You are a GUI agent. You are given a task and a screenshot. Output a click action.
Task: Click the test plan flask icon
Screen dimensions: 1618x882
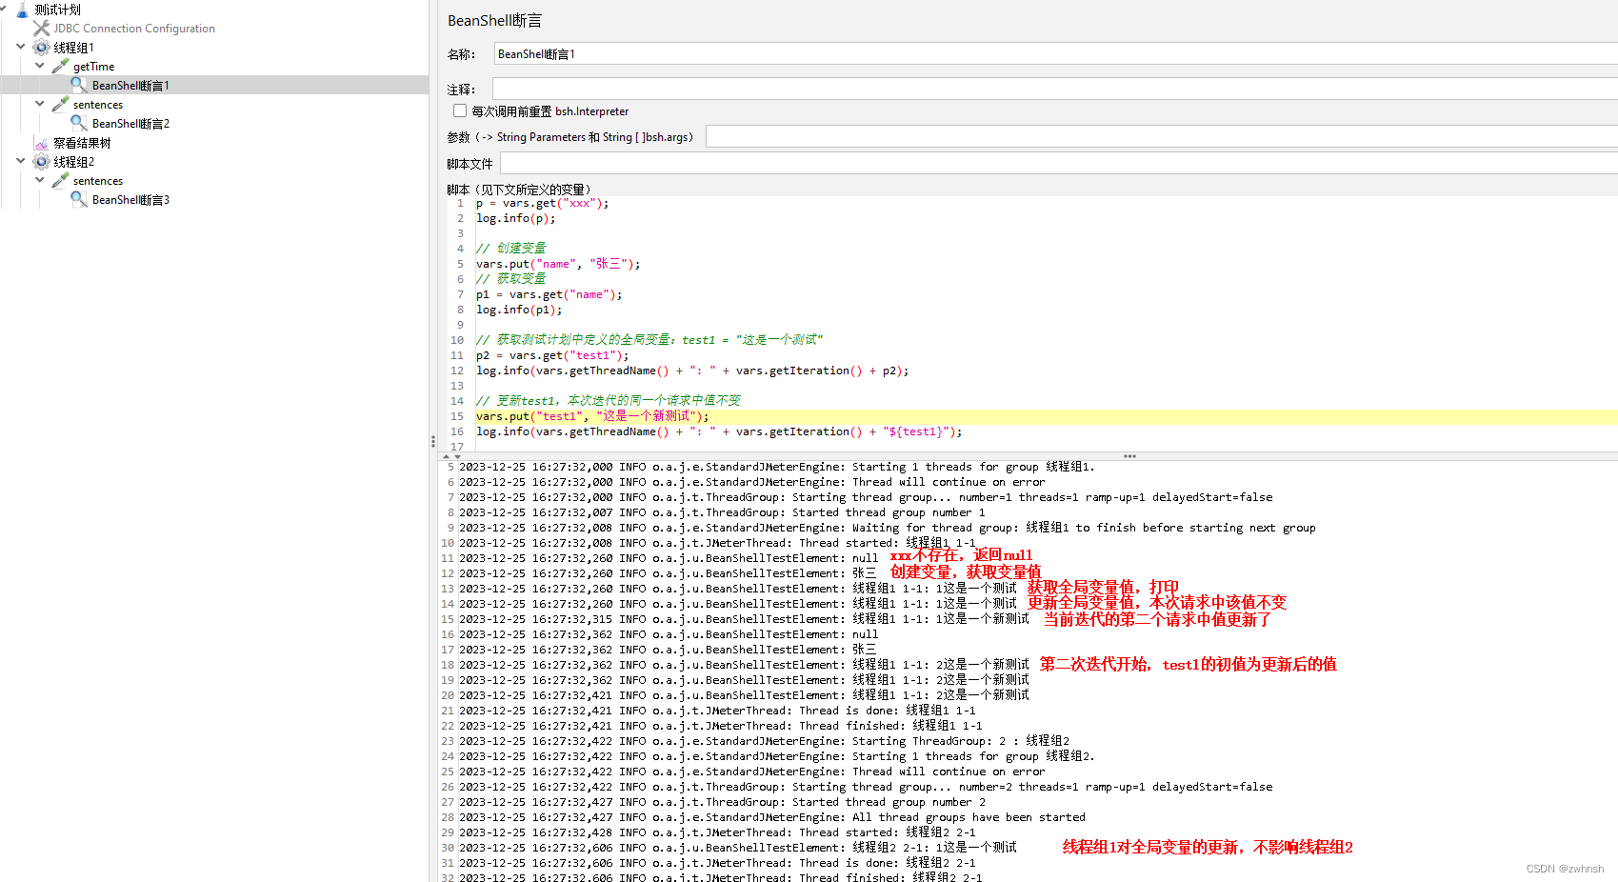pos(23,10)
